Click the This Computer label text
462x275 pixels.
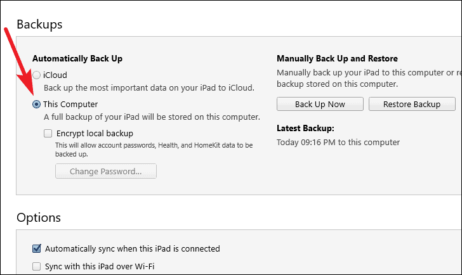click(x=70, y=105)
